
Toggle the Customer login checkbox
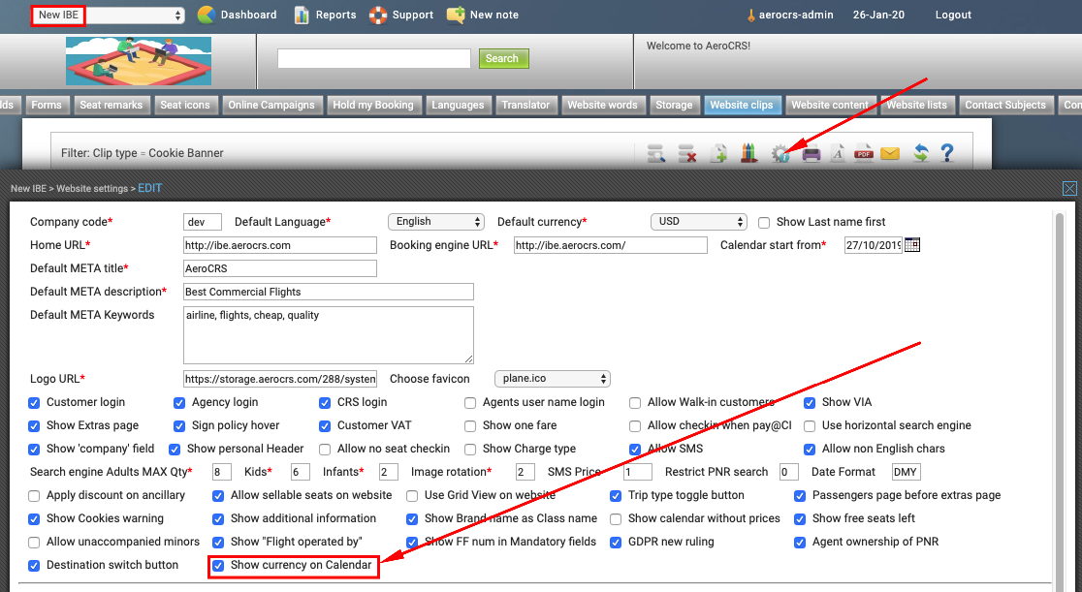point(34,403)
